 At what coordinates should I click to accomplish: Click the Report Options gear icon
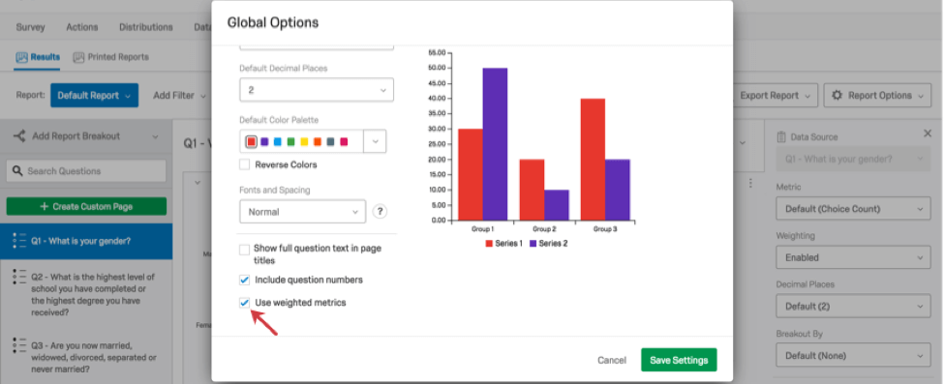coord(837,96)
